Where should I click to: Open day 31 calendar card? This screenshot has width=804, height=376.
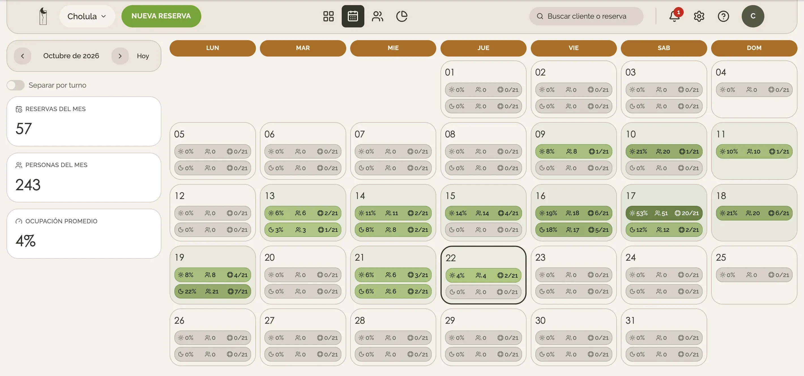coord(664,337)
